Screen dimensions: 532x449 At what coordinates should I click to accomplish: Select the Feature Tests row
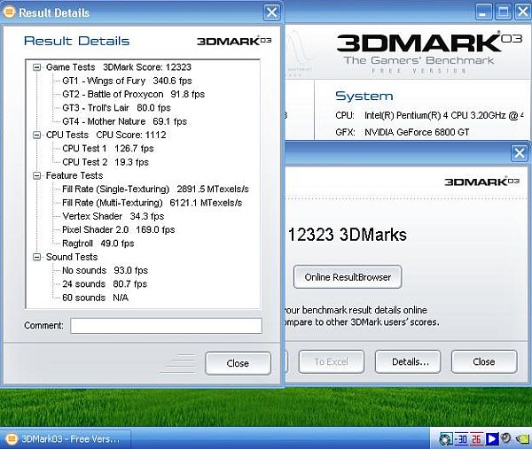click(x=74, y=175)
